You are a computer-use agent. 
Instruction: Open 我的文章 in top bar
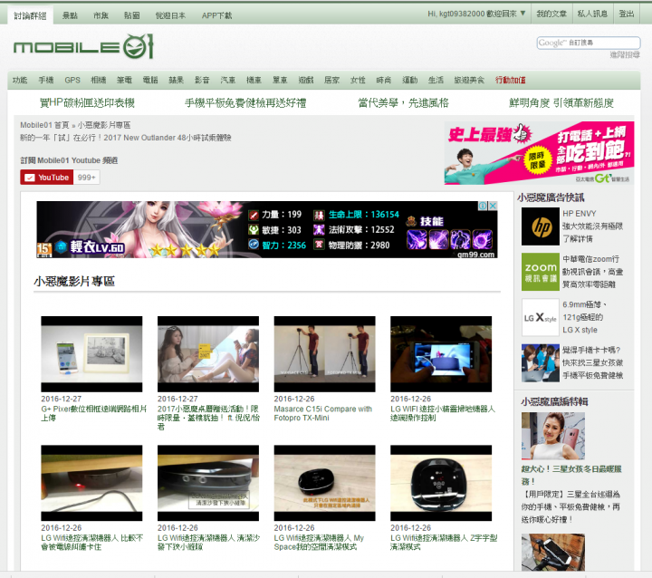[551, 14]
